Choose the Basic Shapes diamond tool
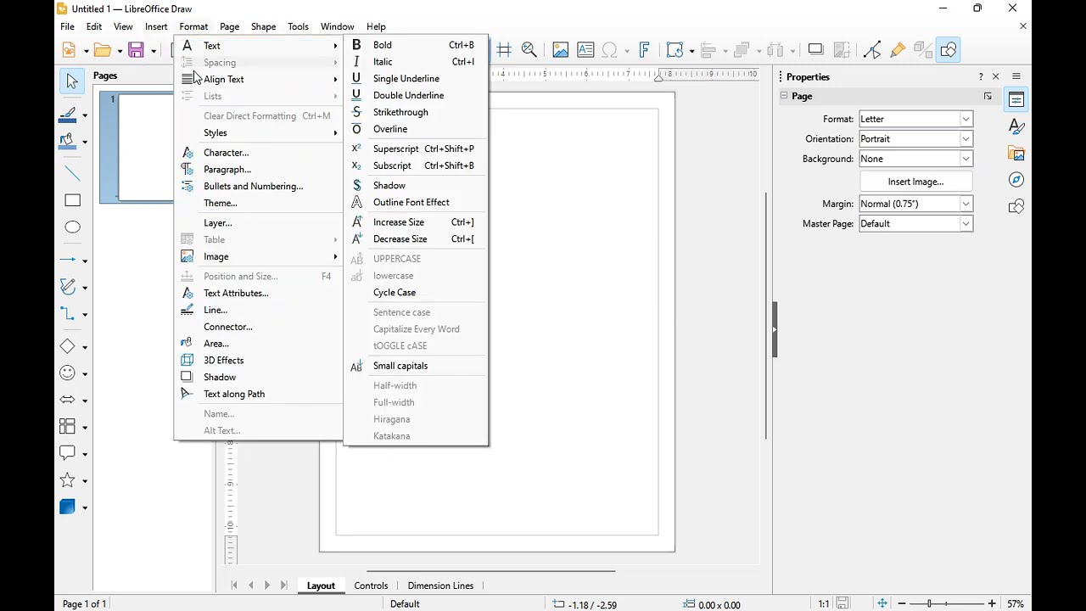Viewport: 1086px width, 611px height. [x=68, y=346]
